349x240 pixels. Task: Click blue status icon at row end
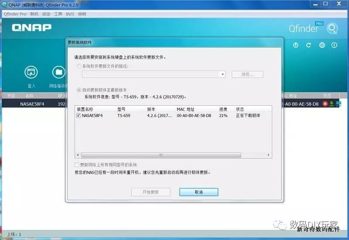pyautogui.click(x=339, y=104)
